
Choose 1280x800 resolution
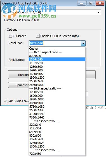(57, 67)
